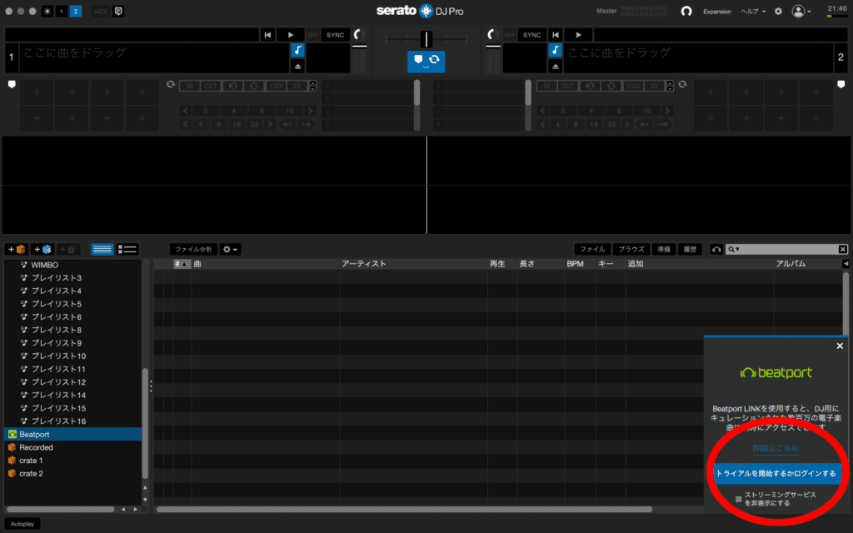Image resolution: width=853 pixels, height=533 pixels.
Task: Play deck 2 track
Action: pyautogui.click(x=578, y=35)
